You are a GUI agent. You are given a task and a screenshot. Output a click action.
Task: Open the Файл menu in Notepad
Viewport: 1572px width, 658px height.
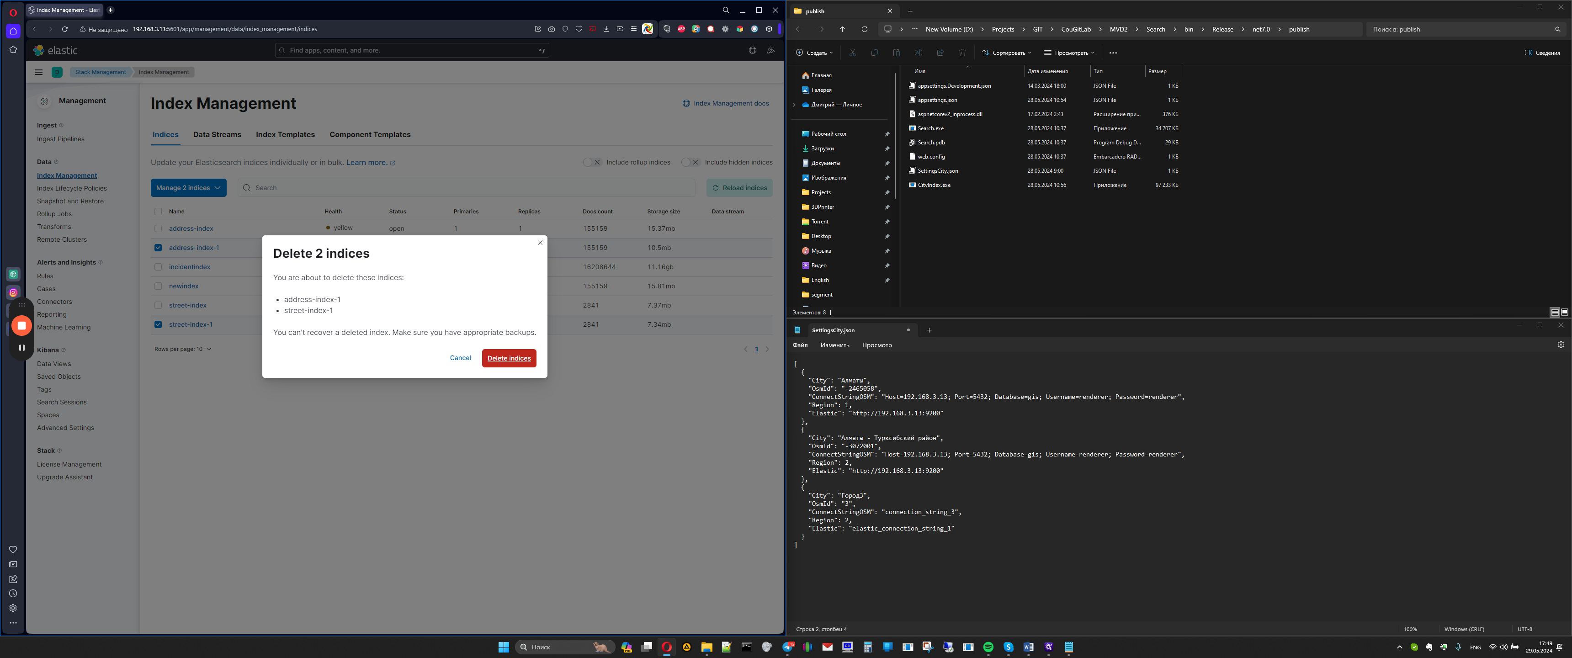point(800,345)
